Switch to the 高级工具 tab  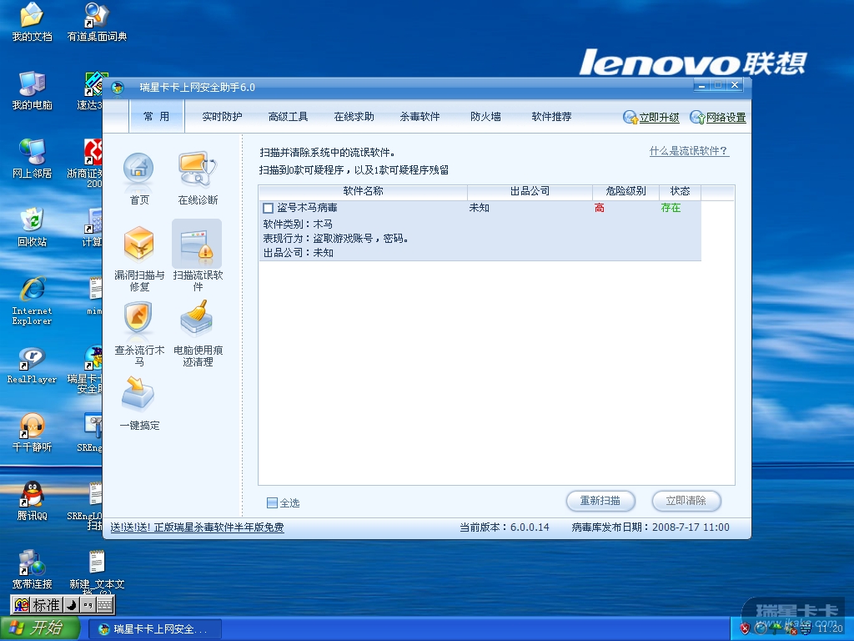pyautogui.click(x=288, y=117)
